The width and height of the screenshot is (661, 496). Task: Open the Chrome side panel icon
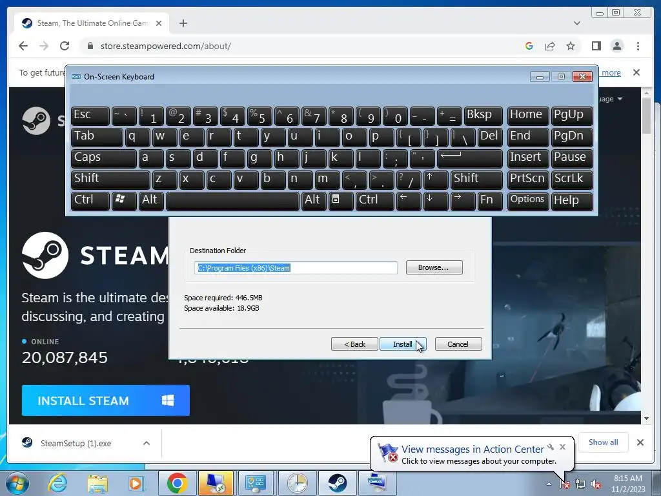pyautogui.click(x=596, y=46)
